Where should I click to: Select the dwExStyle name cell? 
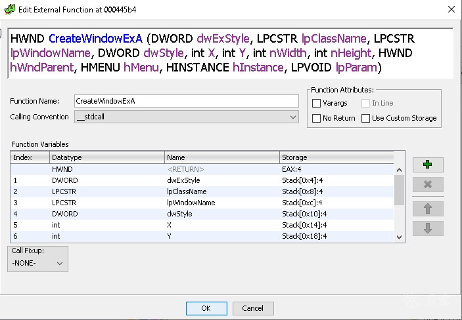pos(222,180)
